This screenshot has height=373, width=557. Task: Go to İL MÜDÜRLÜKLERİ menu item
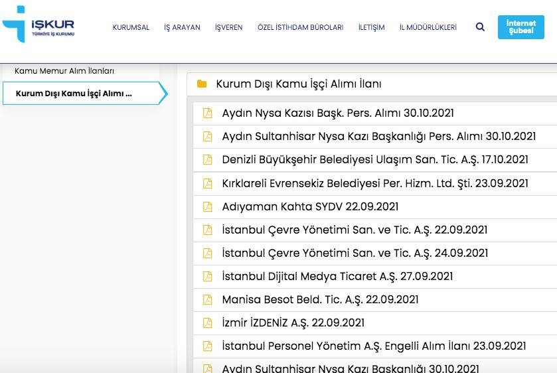click(x=428, y=27)
